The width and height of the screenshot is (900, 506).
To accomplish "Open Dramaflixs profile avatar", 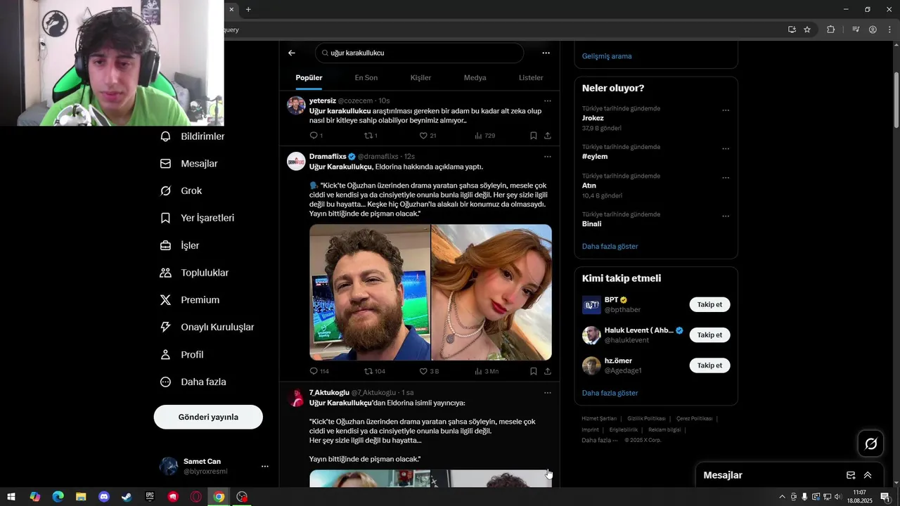I will point(296,161).
